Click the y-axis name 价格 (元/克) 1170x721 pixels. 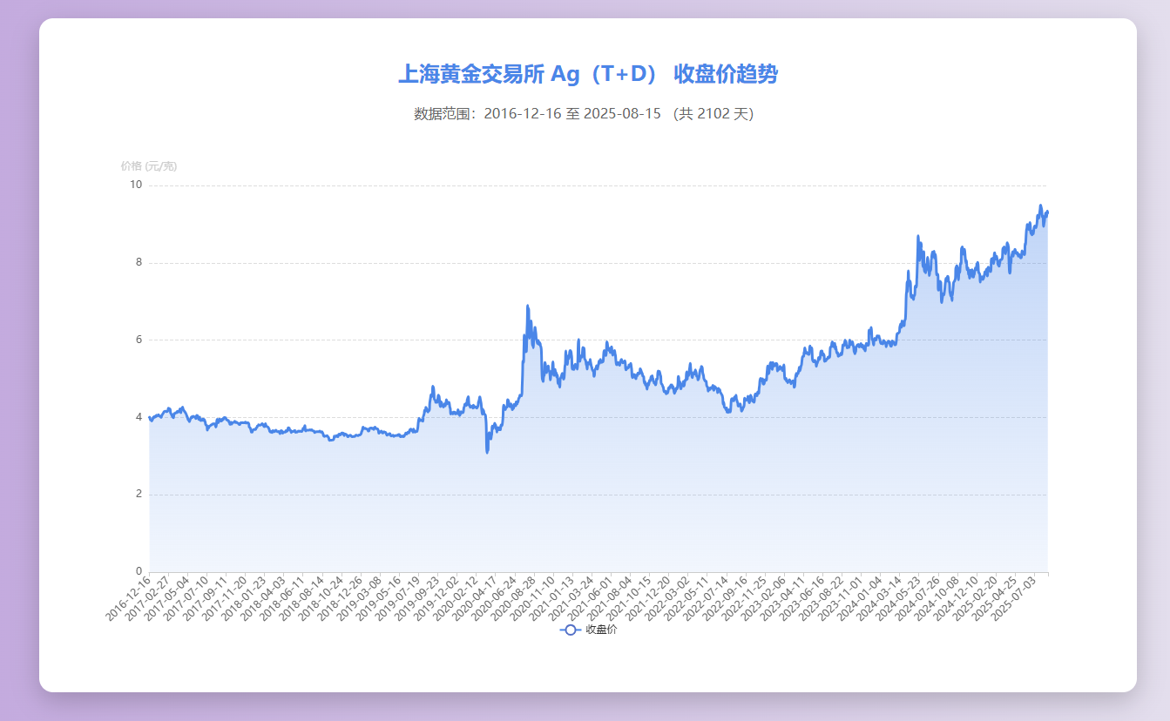coord(149,165)
